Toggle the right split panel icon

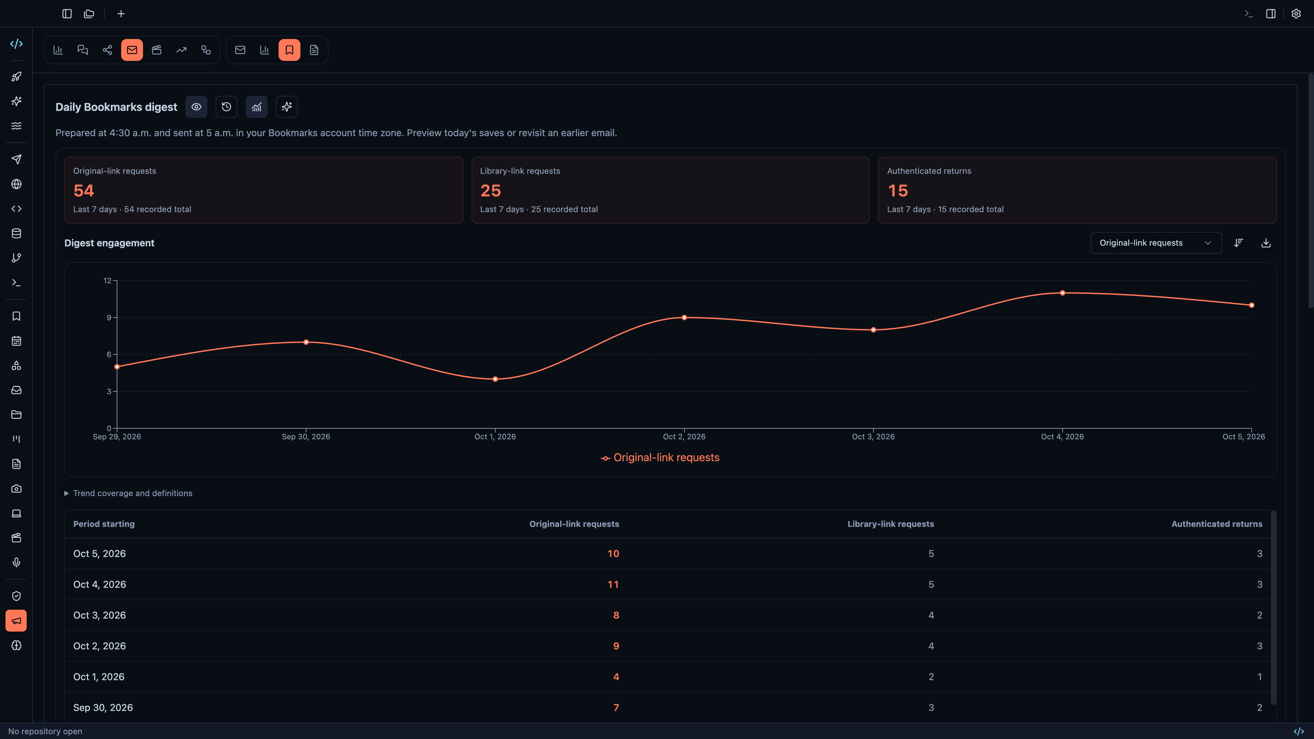[1271, 14]
